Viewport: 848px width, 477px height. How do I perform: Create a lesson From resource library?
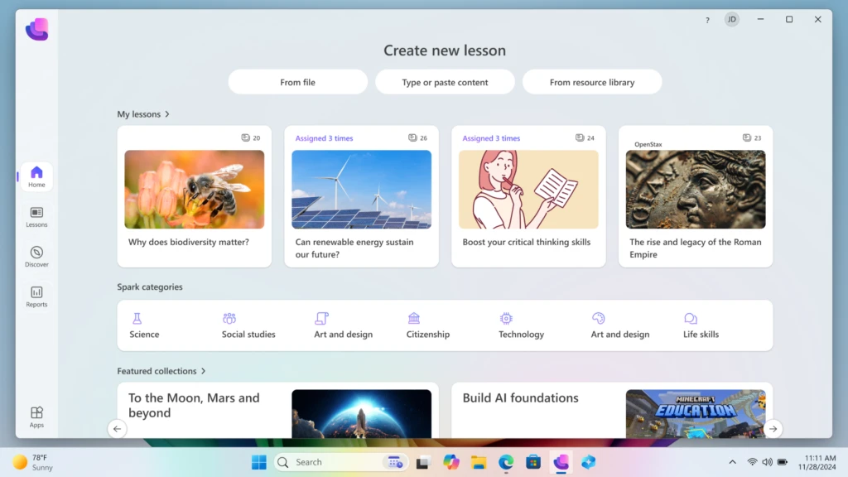pyautogui.click(x=592, y=81)
